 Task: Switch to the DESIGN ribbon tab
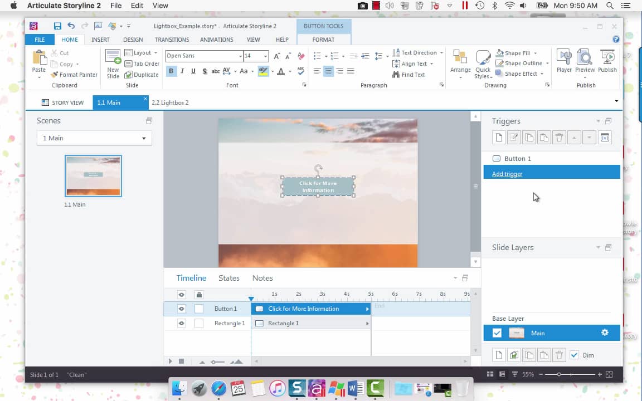[x=133, y=40]
